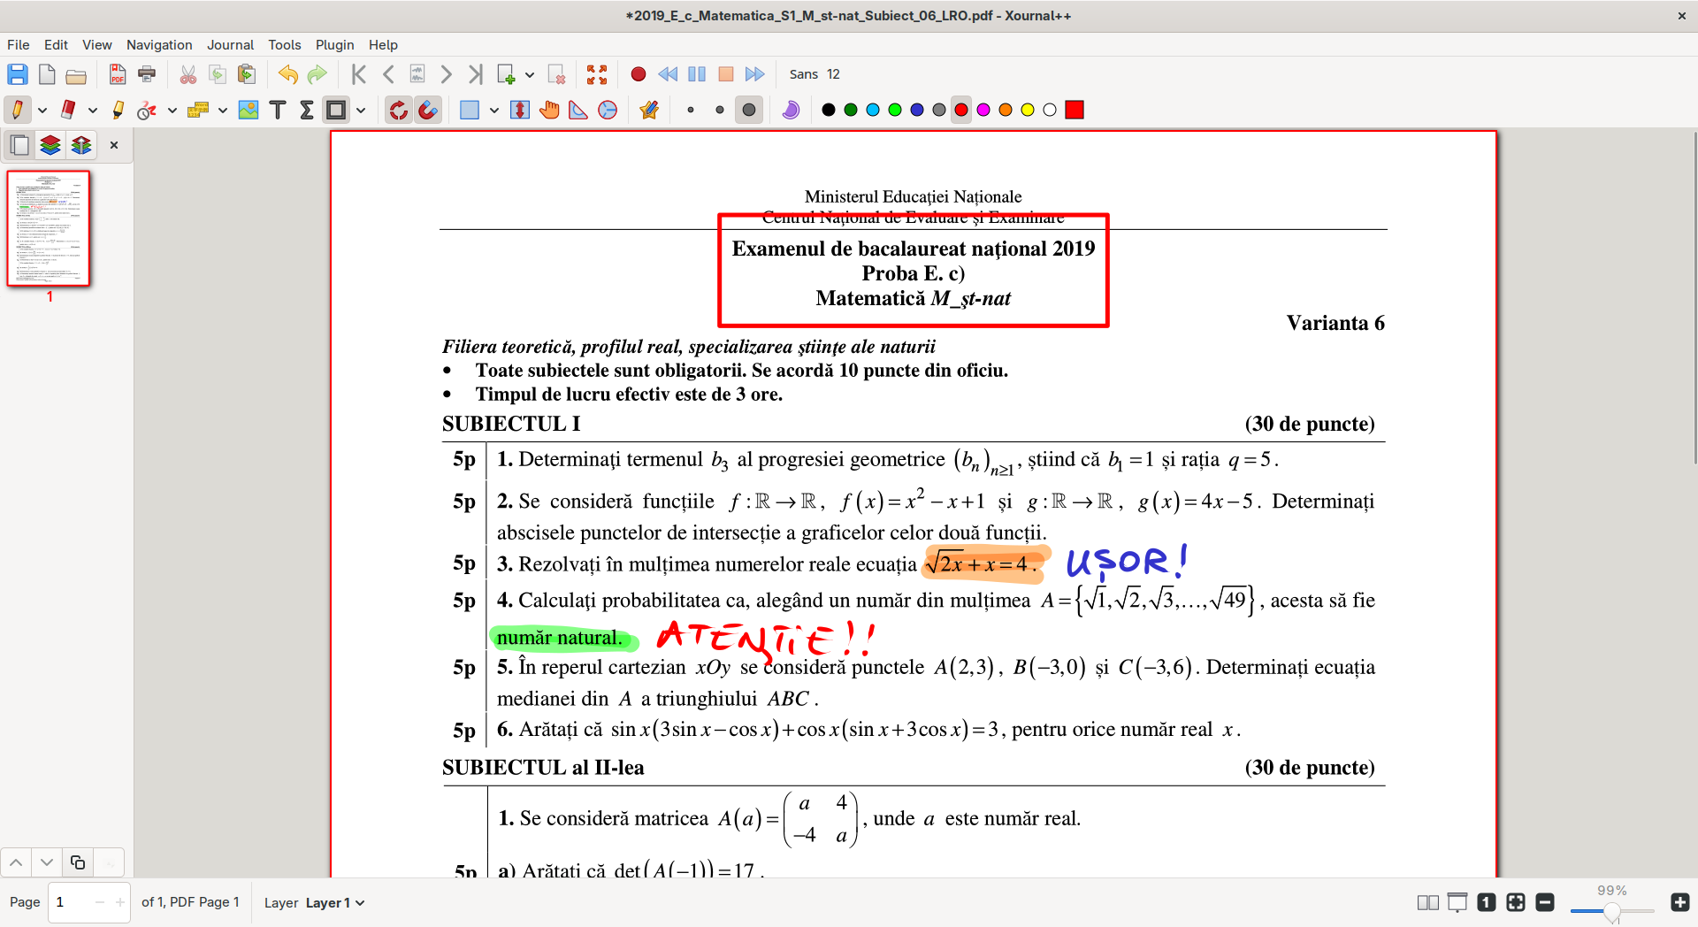Open pen tool options dropdown arrow
Image resolution: width=1698 pixels, height=927 pixels.
[x=42, y=111]
